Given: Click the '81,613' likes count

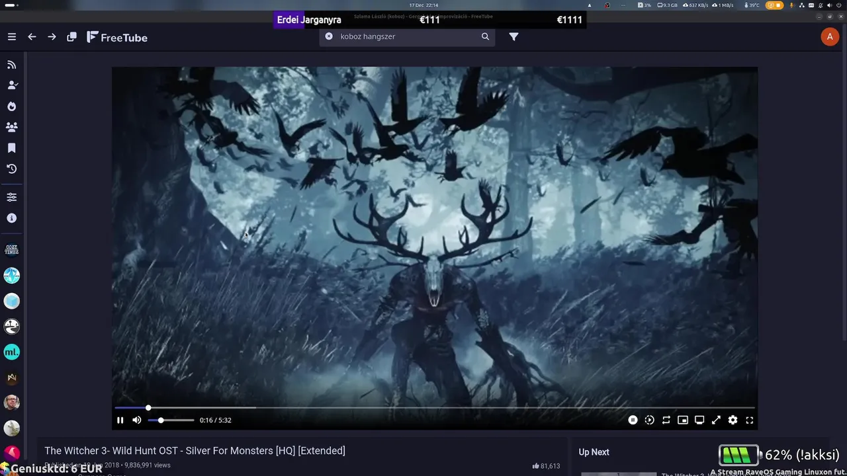Looking at the screenshot, I should coord(546,466).
